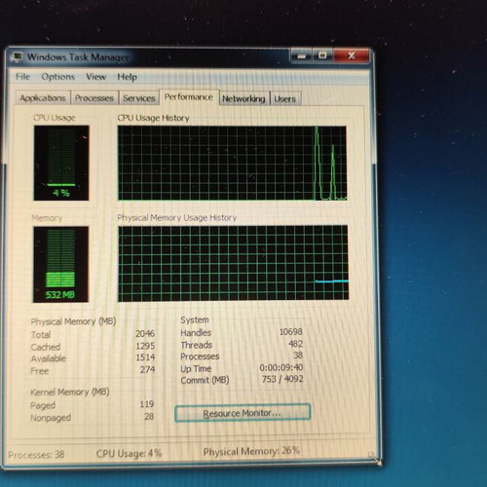Screen dimensions: 487x487
Task: Click the Physical Memory Usage History graph
Action: coord(233,263)
